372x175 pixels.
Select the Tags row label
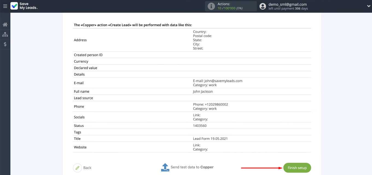click(x=77, y=132)
